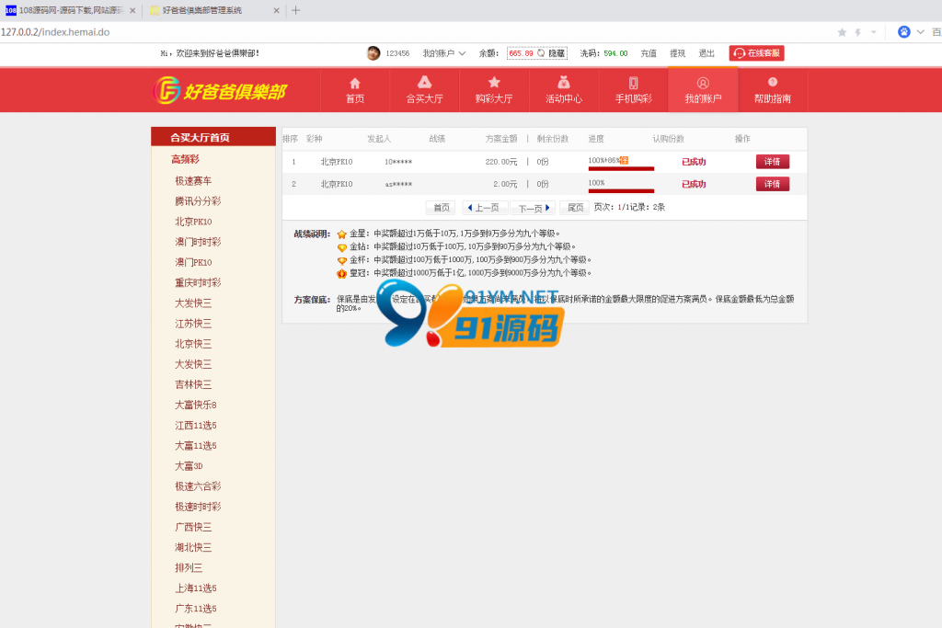Close the 好爸爸俱乐部管理系统 tab
The width and height of the screenshot is (942, 628).
276,11
